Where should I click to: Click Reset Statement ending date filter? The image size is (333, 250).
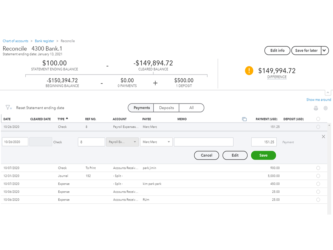tap(40, 108)
